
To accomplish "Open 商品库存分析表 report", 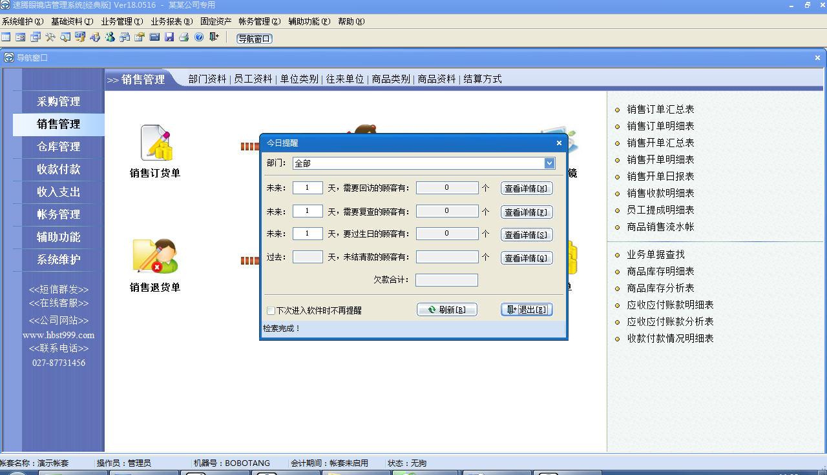I will tap(660, 288).
